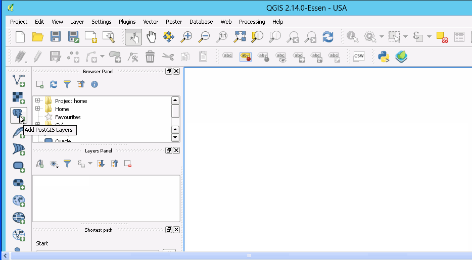
Task: Click Add WFS Layer icon
Action: [19, 234]
